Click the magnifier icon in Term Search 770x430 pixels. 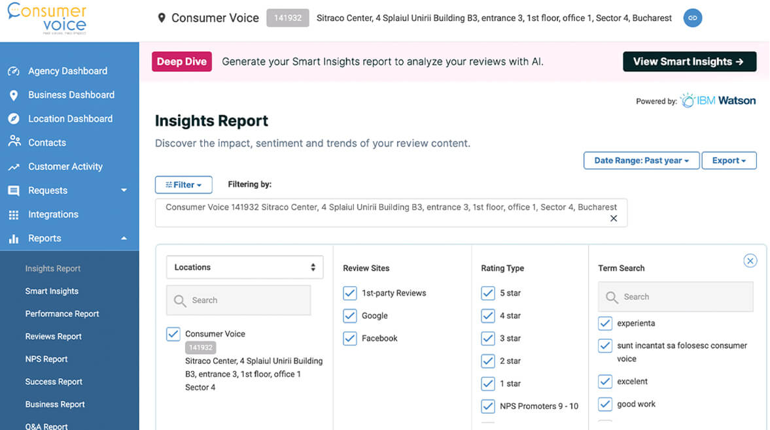coord(612,297)
